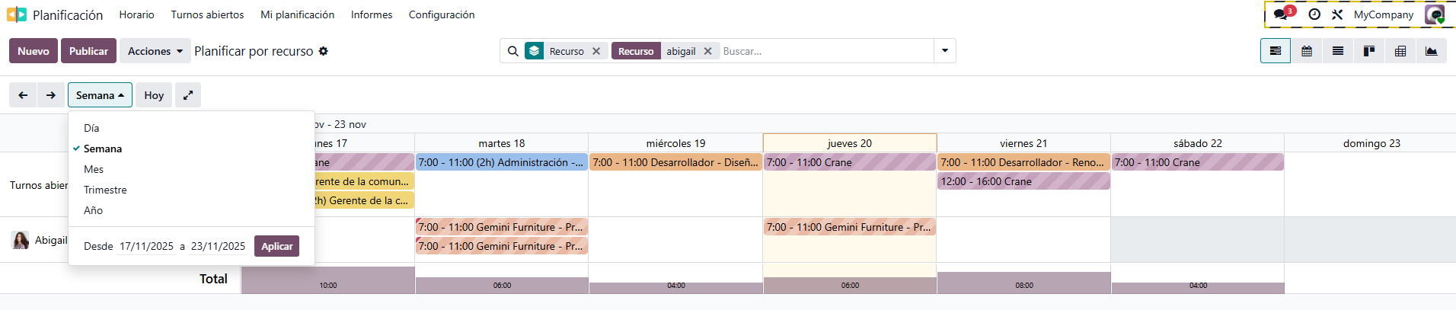Choose the Trimestre scale option
Image resolution: width=1456 pixels, height=310 pixels.
point(105,190)
